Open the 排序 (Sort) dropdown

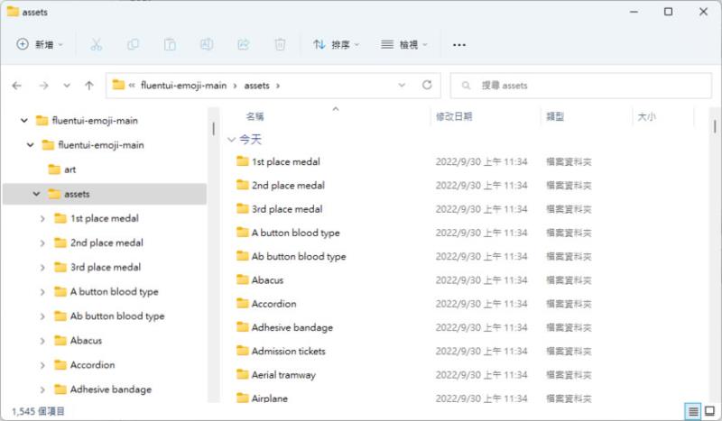pos(336,45)
